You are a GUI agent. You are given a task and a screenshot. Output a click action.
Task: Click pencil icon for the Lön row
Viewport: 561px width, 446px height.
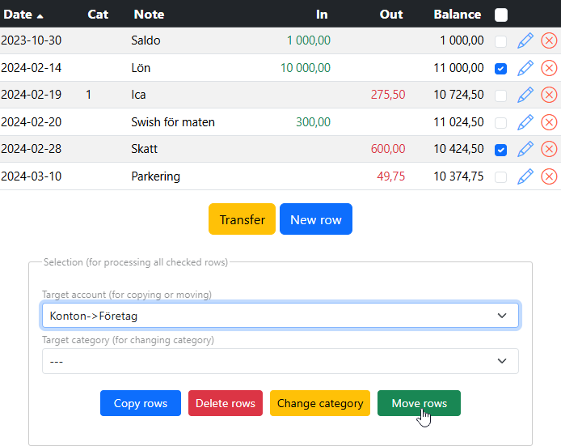pyautogui.click(x=525, y=68)
